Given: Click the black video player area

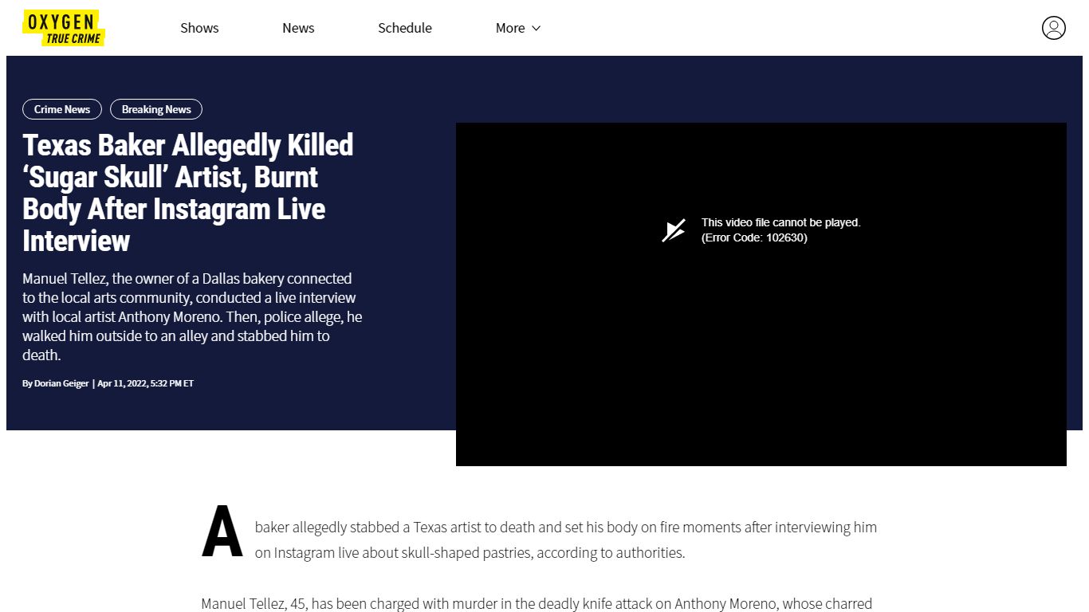Looking at the screenshot, I should pyautogui.click(x=761, y=294).
